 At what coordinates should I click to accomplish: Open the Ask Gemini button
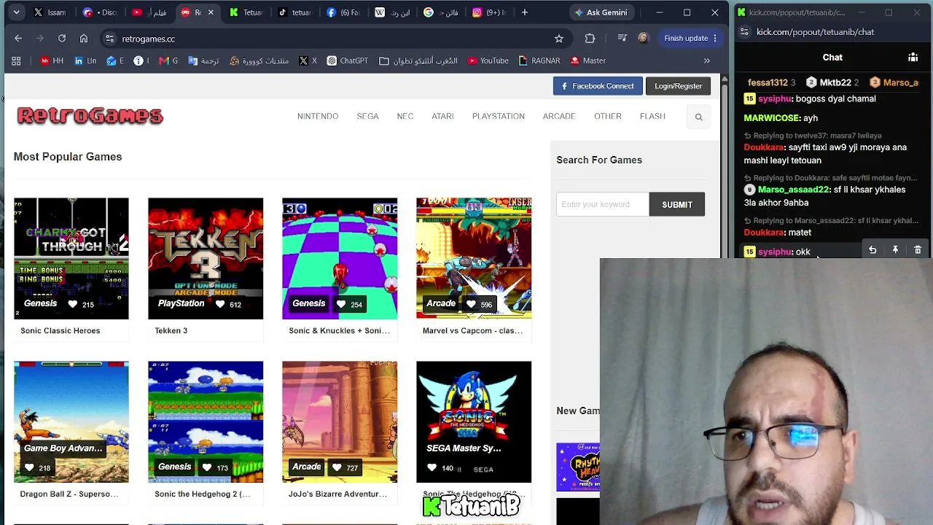600,12
